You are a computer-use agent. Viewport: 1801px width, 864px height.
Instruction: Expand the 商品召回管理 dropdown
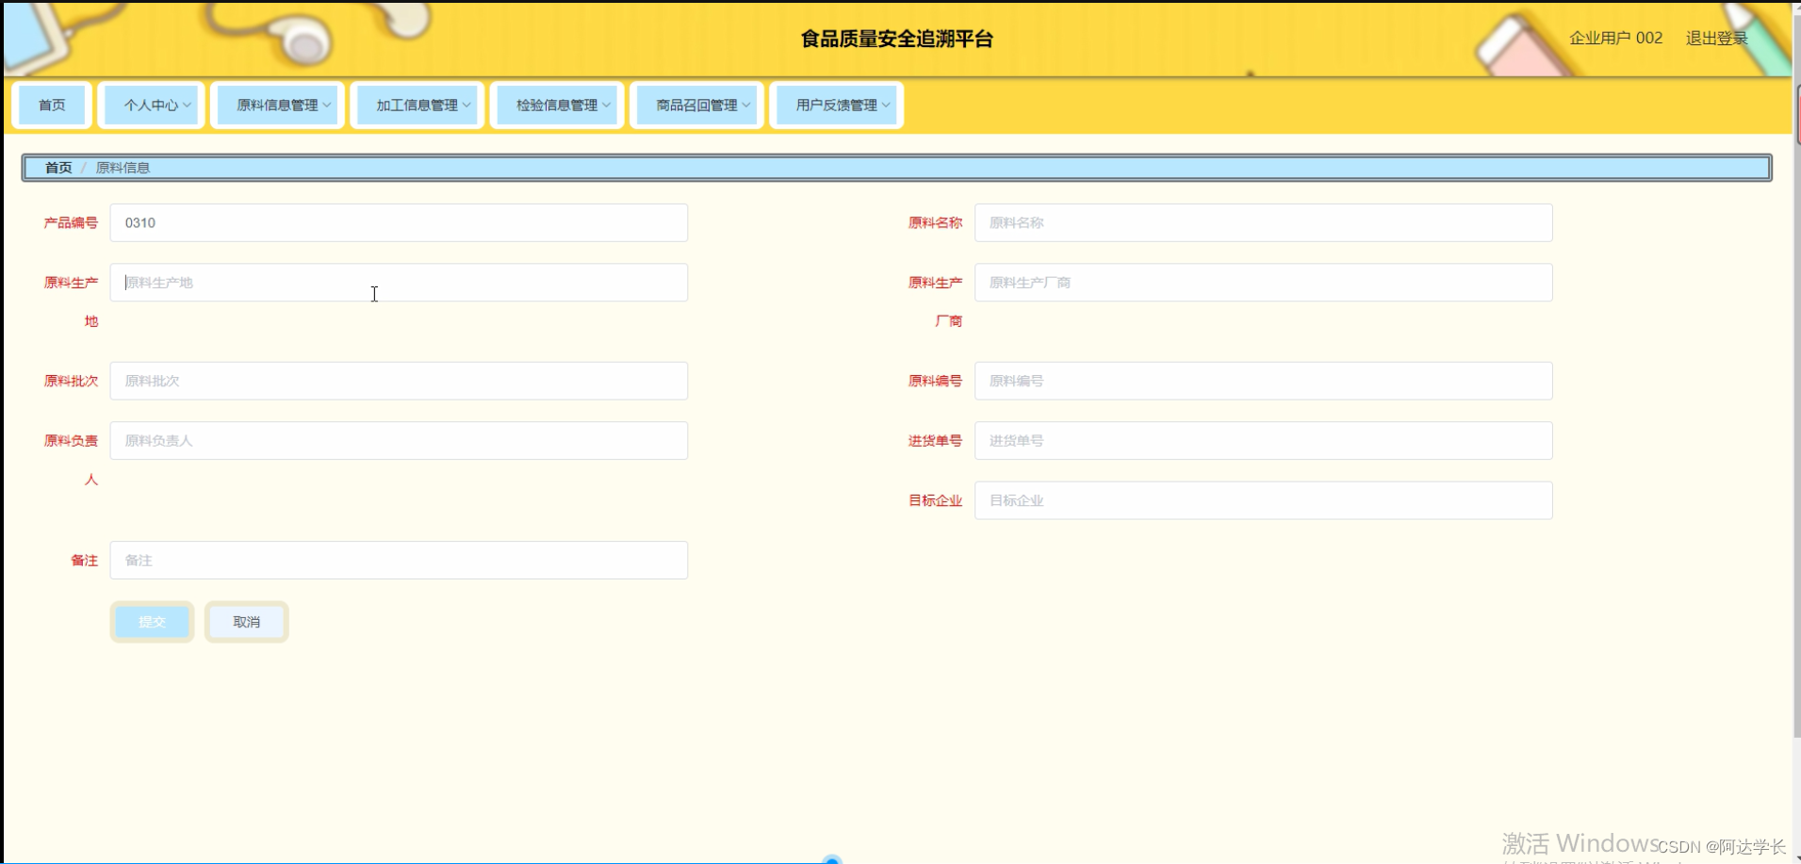(x=696, y=105)
